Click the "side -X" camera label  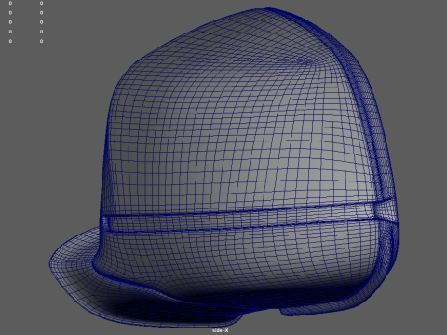click(221, 330)
